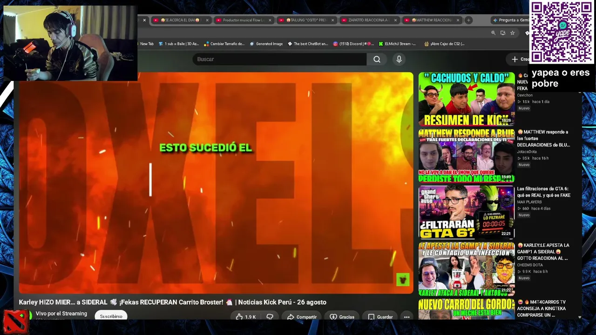Close the 'Productor musical Flow' tab
The width and height of the screenshot is (596, 335).
(x=270, y=20)
